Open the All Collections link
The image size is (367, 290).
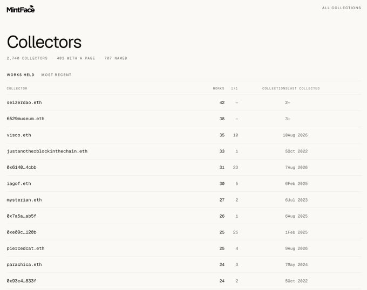pos(342,8)
